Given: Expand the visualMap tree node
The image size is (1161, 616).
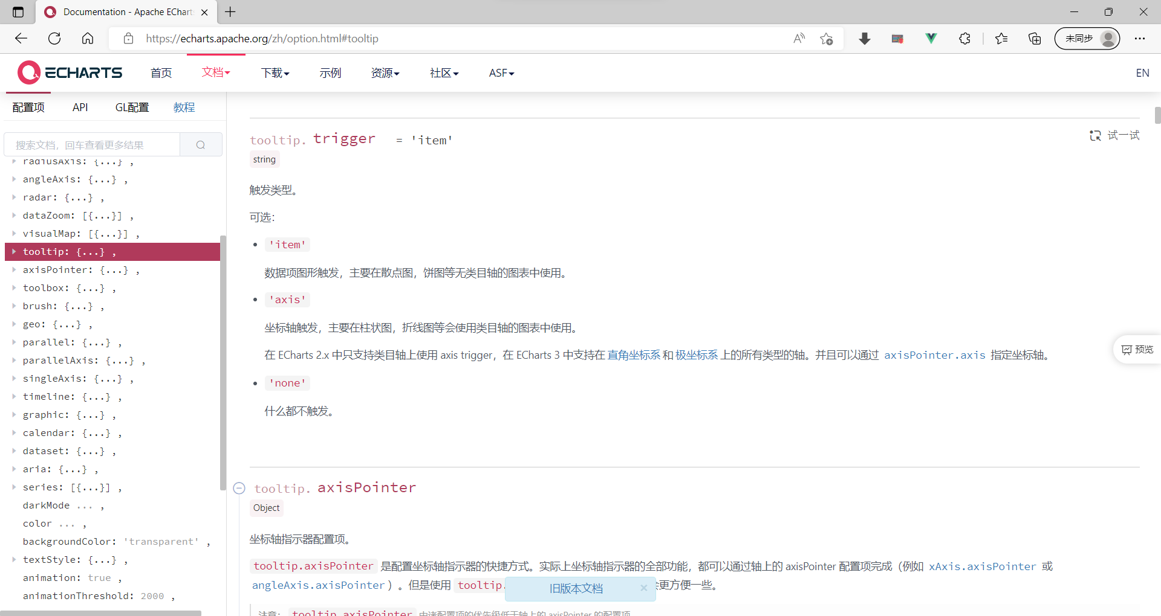Looking at the screenshot, I should click(x=14, y=233).
